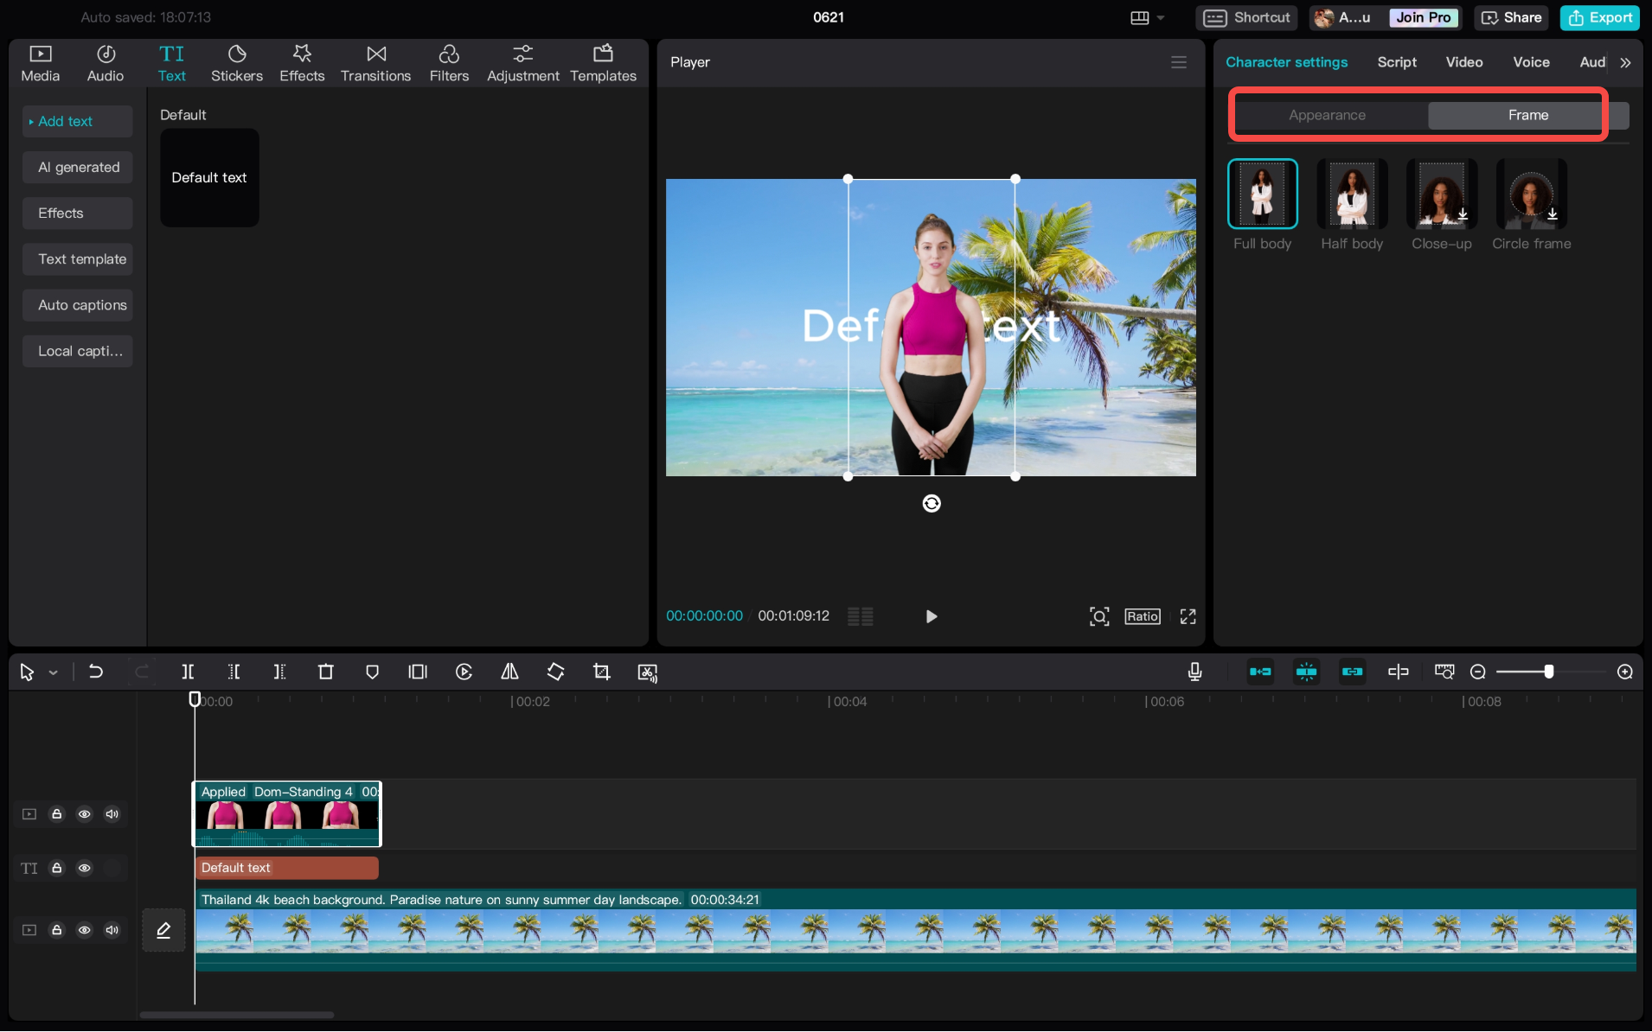
Task: Click the Mirror flip icon
Action: click(509, 672)
